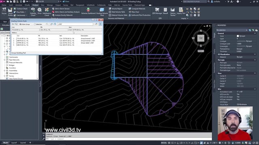Select Catchments in Toolspace tree

[13, 57]
